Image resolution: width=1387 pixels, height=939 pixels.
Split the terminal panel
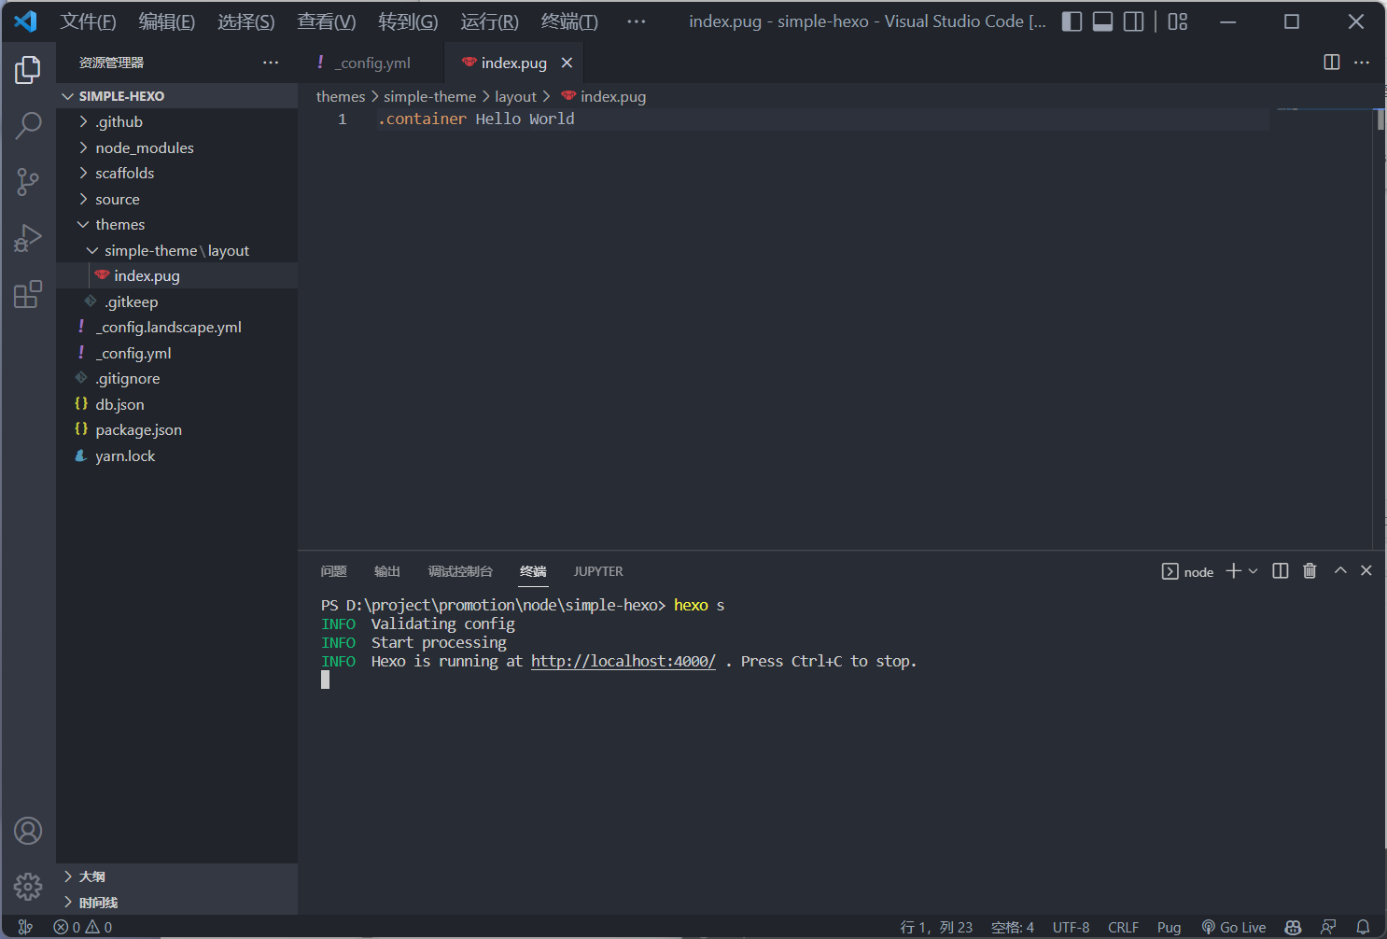click(1281, 571)
